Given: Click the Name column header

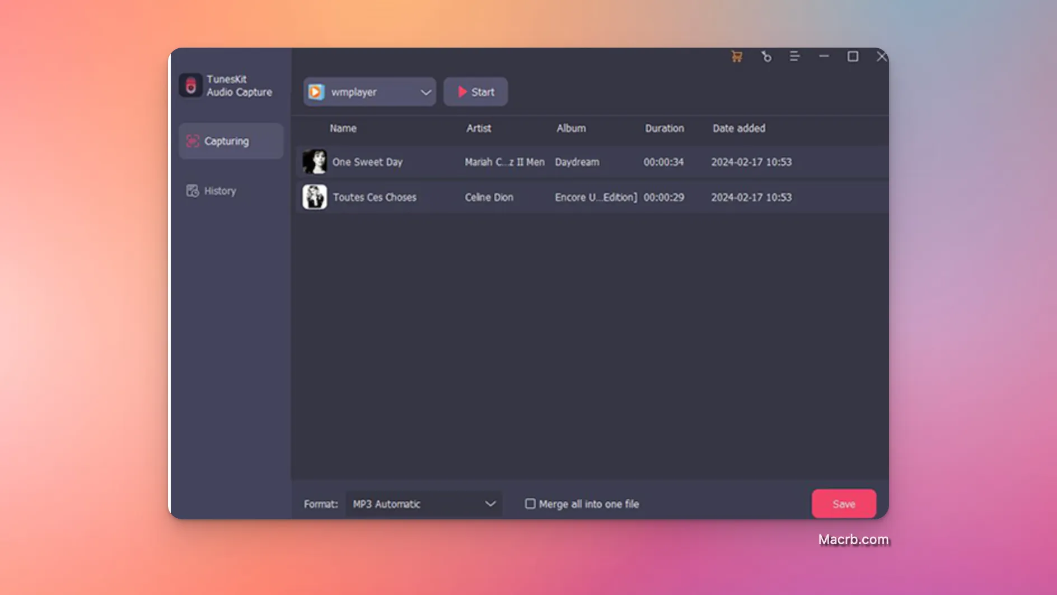Looking at the screenshot, I should point(343,128).
